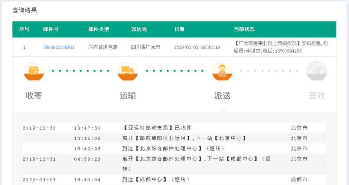Click the 邮件类型 column header
Image resolution: width=349 pixels, height=185 pixels.
[99, 29]
